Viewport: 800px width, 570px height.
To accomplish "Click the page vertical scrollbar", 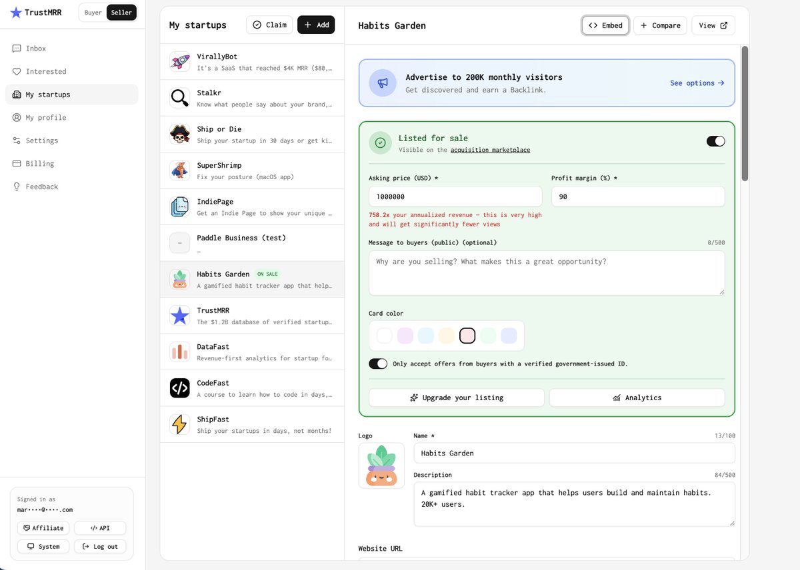I will pos(745,113).
